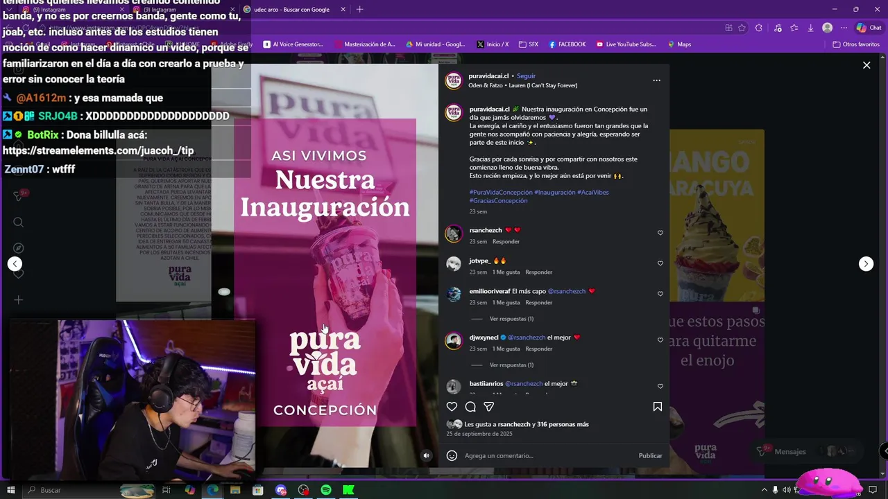Open the #GraciasConcepción hashtag
The width and height of the screenshot is (888, 499).
pos(498,200)
